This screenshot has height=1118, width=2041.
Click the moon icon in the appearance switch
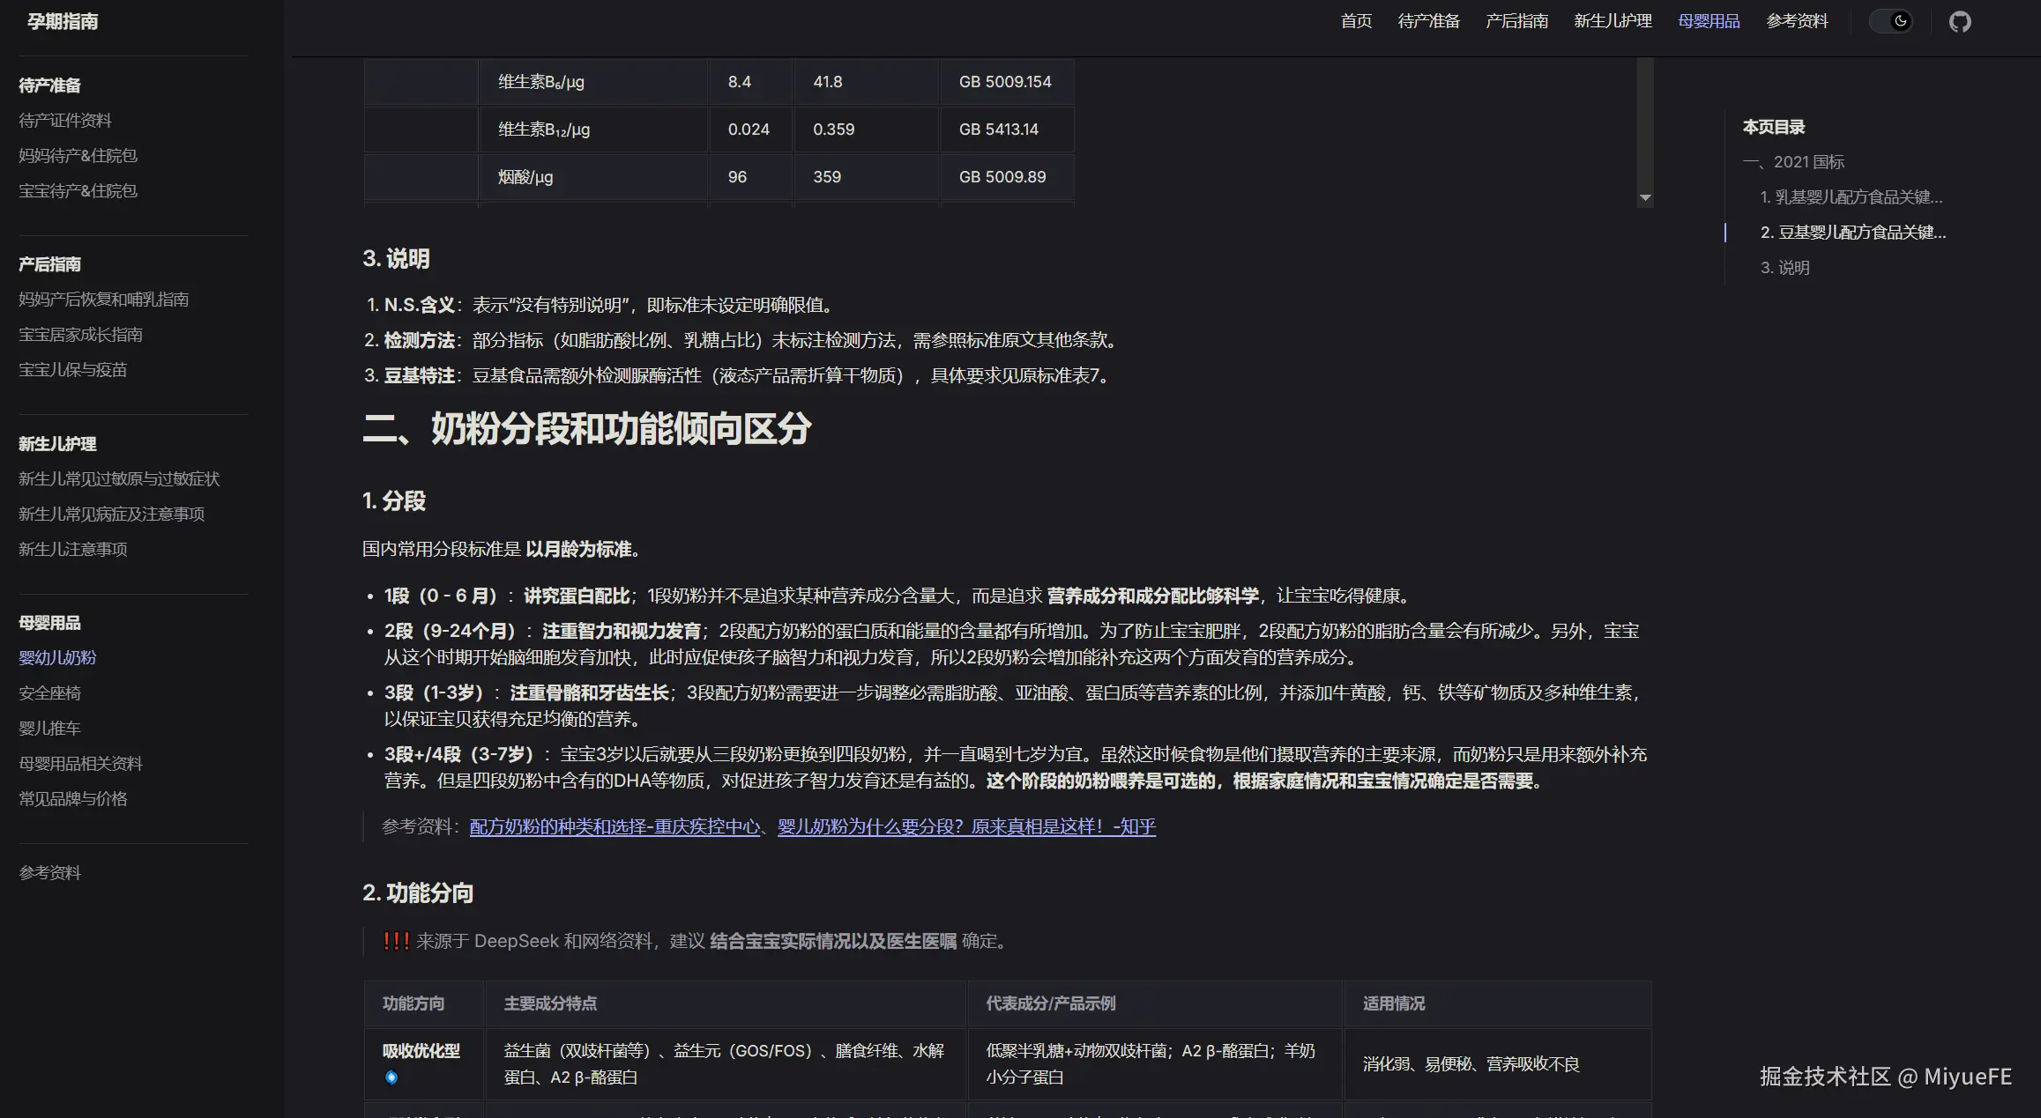1899,20
